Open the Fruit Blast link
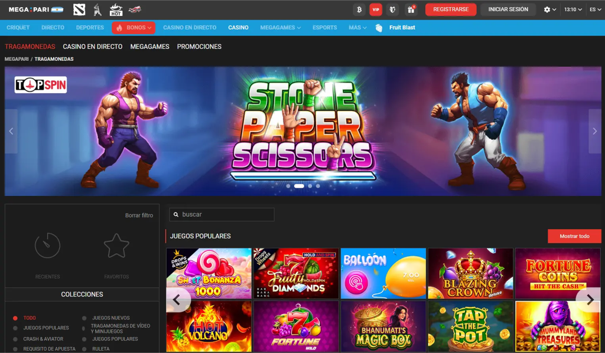The image size is (605, 353). pyautogui.click(x=402, y=27)
